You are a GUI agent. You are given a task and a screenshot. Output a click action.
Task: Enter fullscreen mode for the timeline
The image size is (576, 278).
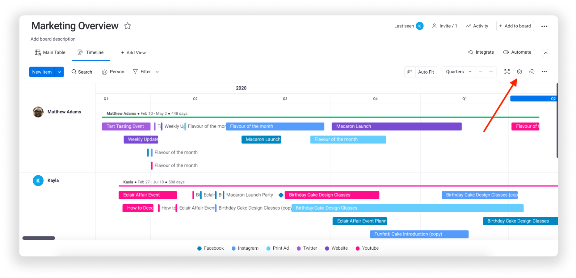507,72
